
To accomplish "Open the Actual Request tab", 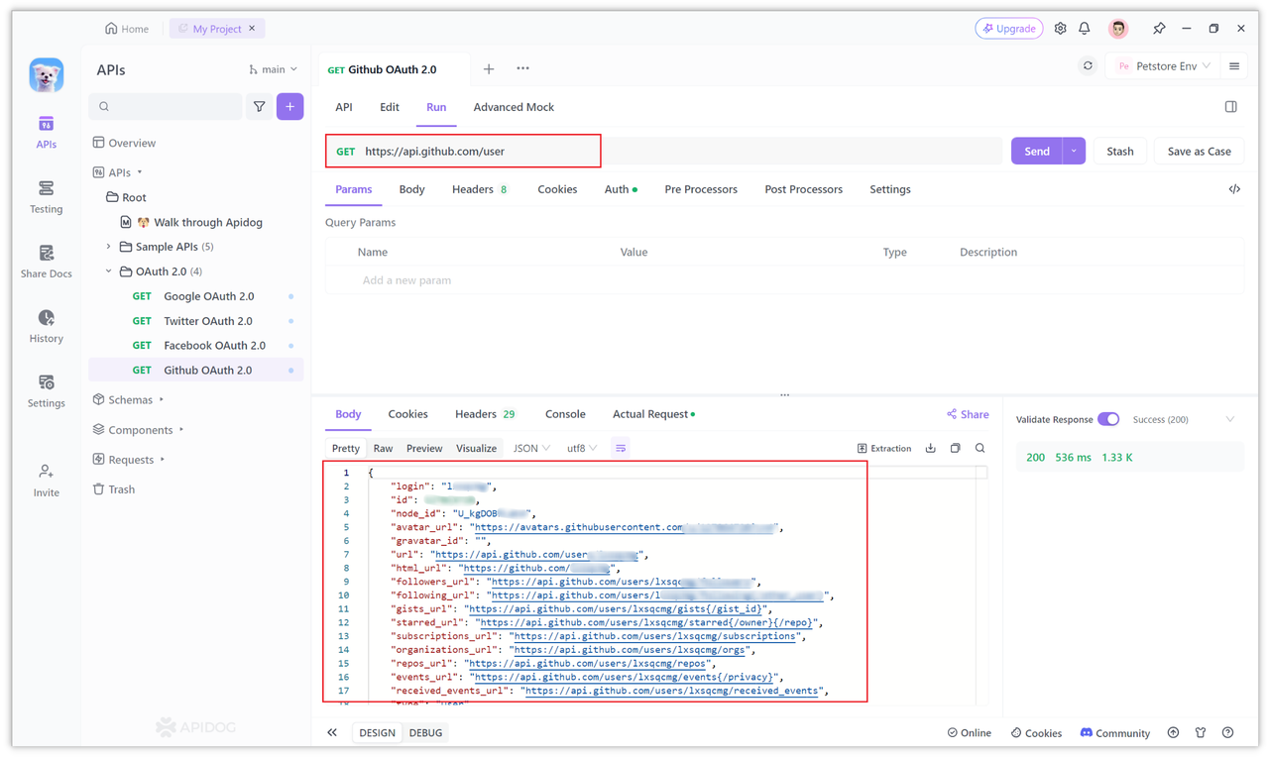I will click(653, 414).
